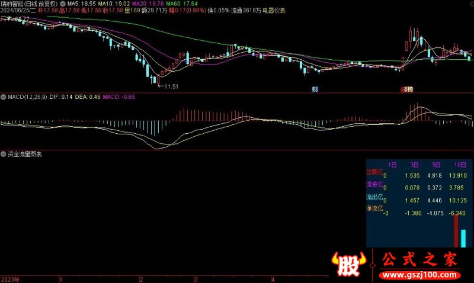Screen dimensions: 474x283
Task: Click the 流进亿 row label
Action: click(374, 184)
